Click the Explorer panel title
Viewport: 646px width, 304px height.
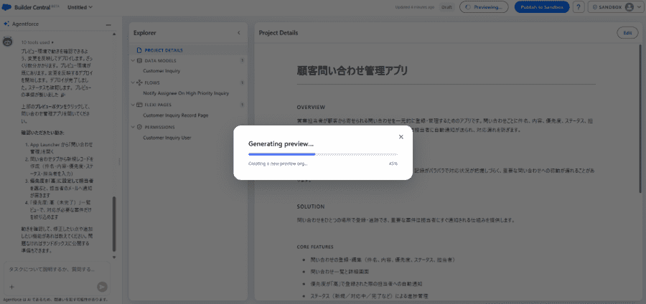coord(144,33)
